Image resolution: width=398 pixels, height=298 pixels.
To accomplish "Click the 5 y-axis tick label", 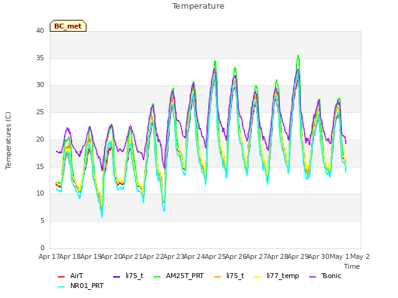I will point(42,221).
